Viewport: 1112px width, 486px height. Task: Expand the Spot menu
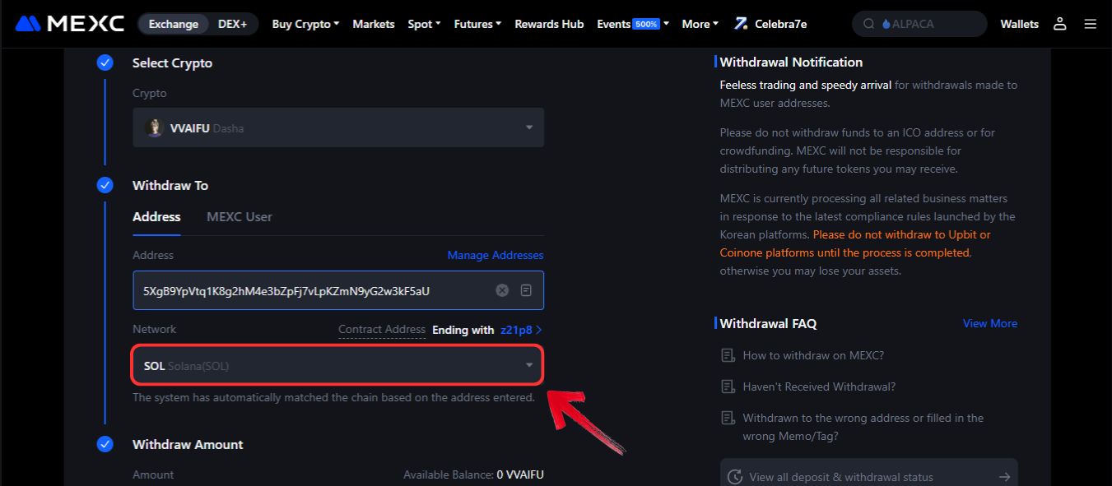424,24
